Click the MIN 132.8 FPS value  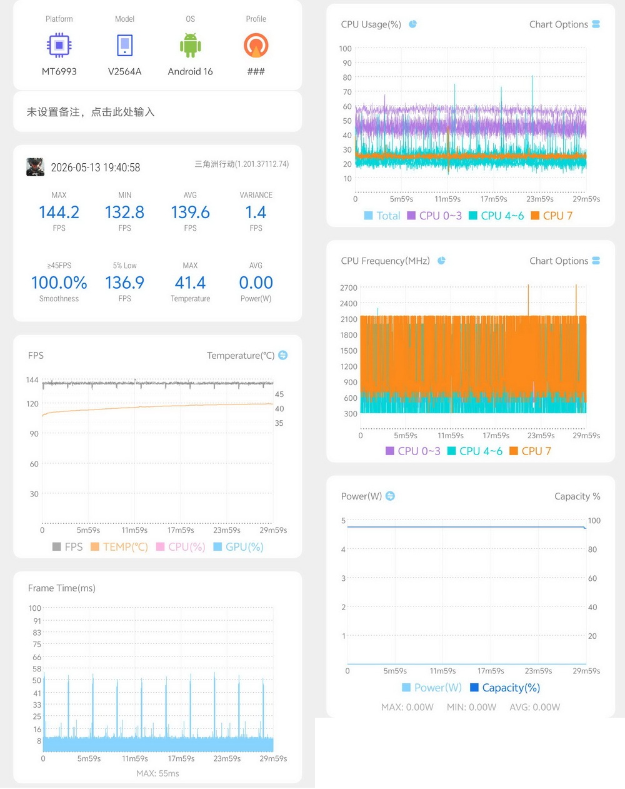pos(125,213)
